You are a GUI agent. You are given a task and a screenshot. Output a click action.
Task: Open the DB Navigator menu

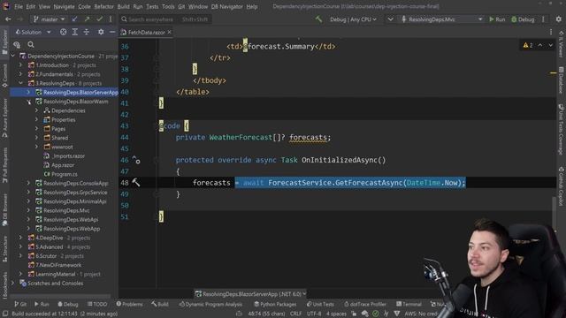click(226, 6)
